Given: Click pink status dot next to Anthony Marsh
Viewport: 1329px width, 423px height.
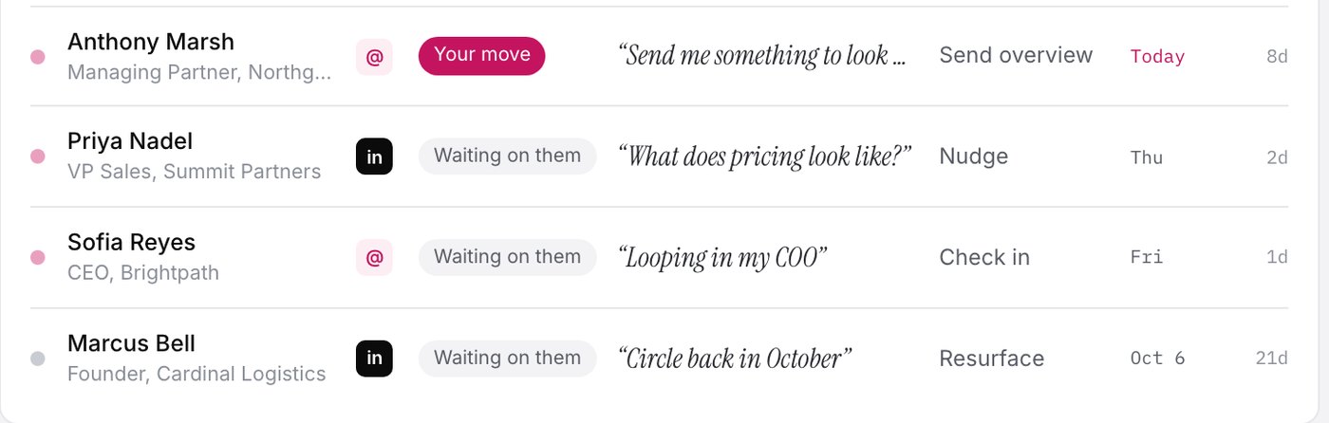Looking at the screenshot, I should pyautogui.click(x=38, y=57).
